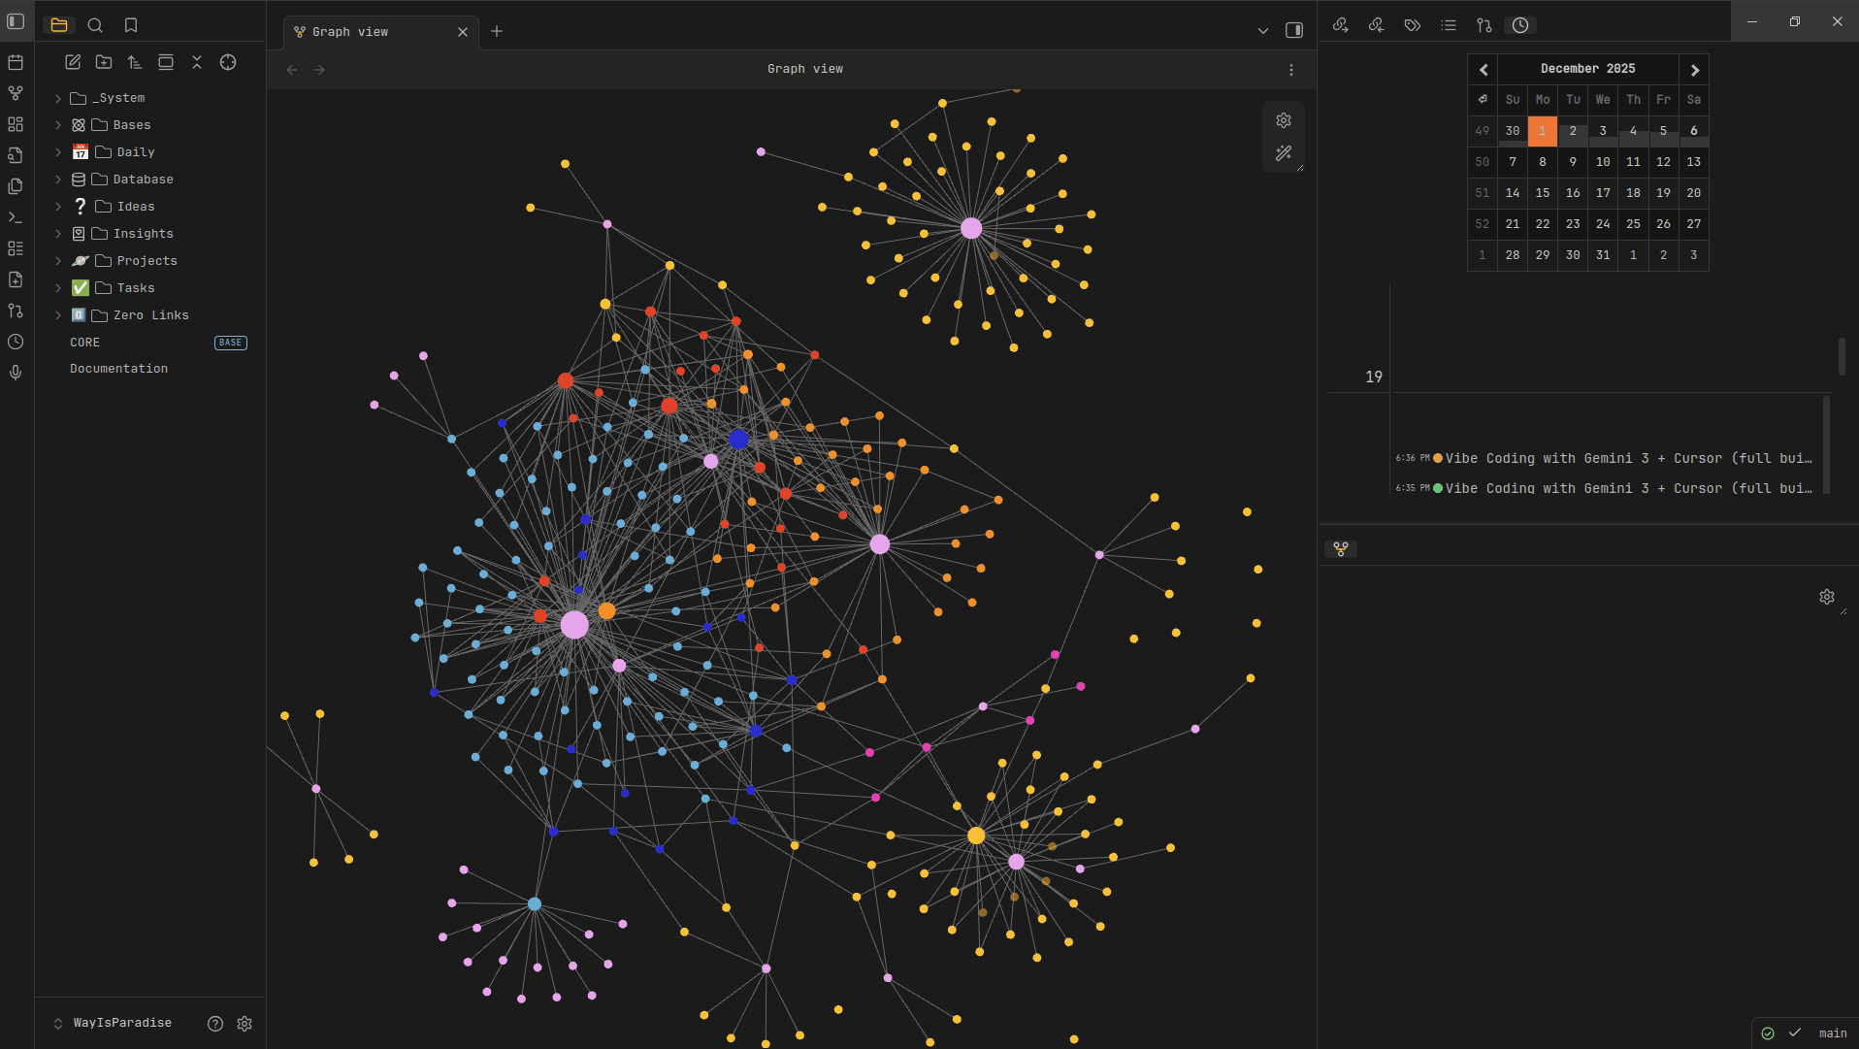The image size is (1859, 1049).
Task: Toggle the left sidebar
Action: (16, 21)
